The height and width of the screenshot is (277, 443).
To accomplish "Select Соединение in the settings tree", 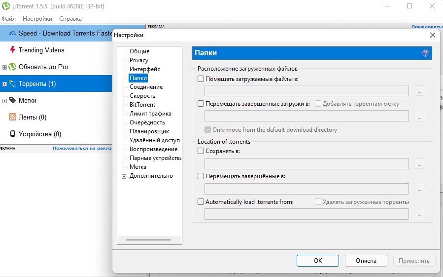I will pos(146,87).
